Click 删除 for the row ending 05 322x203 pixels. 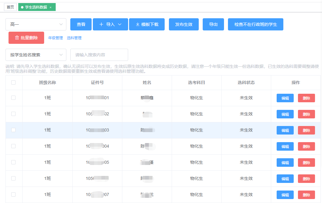pyautogui.click(x=306, y=163)
